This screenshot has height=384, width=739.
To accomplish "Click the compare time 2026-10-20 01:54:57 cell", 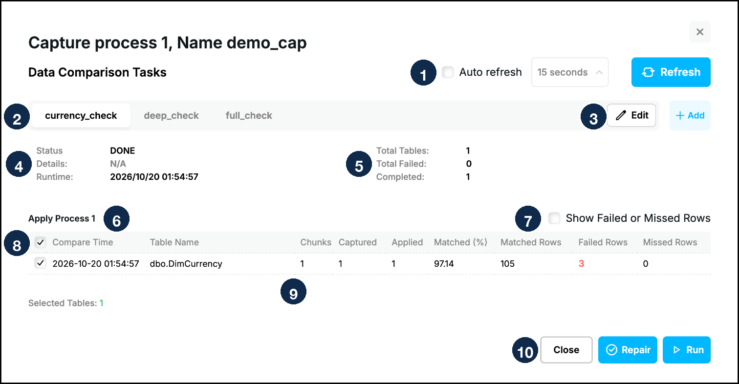I will pos(96,264).
